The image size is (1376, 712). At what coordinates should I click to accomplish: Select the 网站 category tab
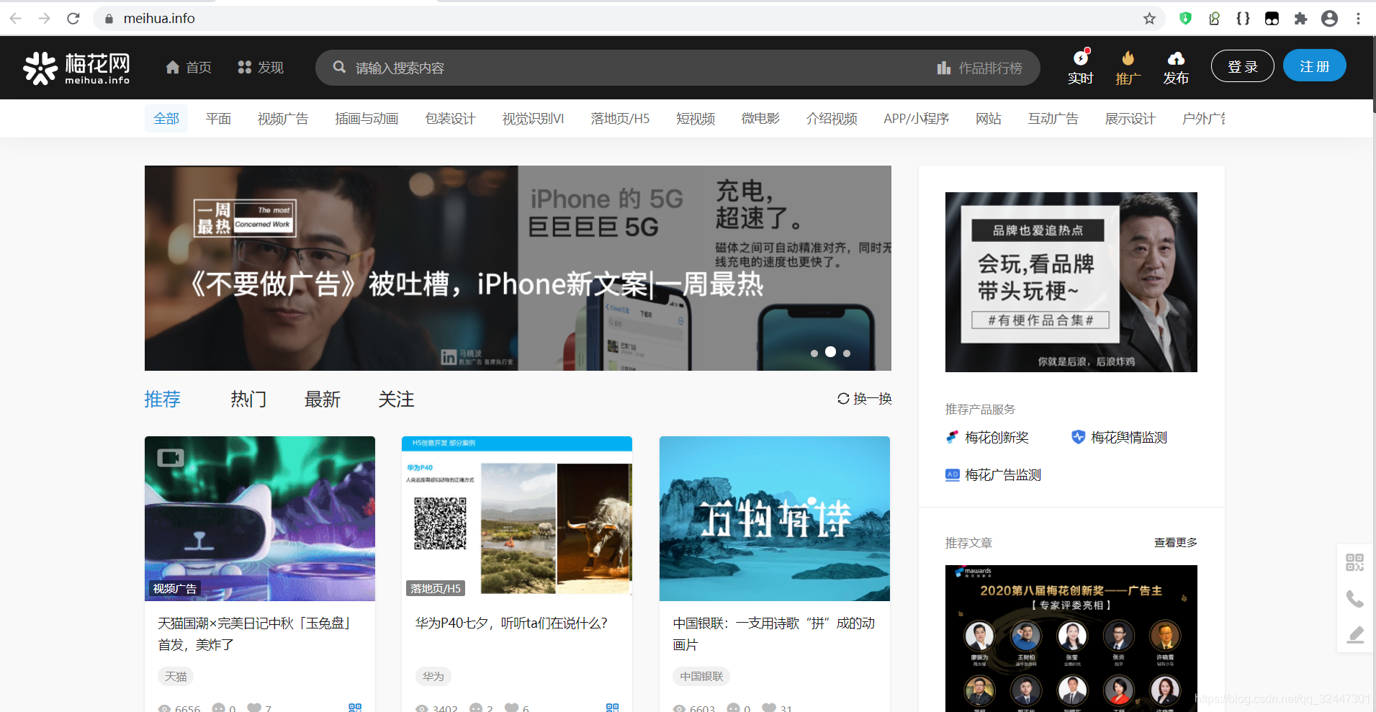click(x=989, y=119)
